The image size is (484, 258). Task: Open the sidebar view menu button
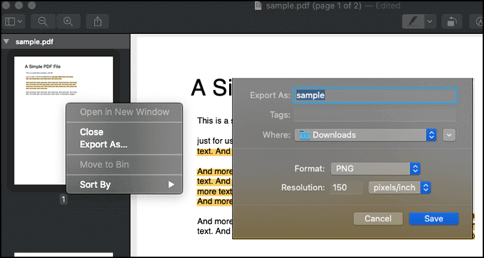[13, 21]
